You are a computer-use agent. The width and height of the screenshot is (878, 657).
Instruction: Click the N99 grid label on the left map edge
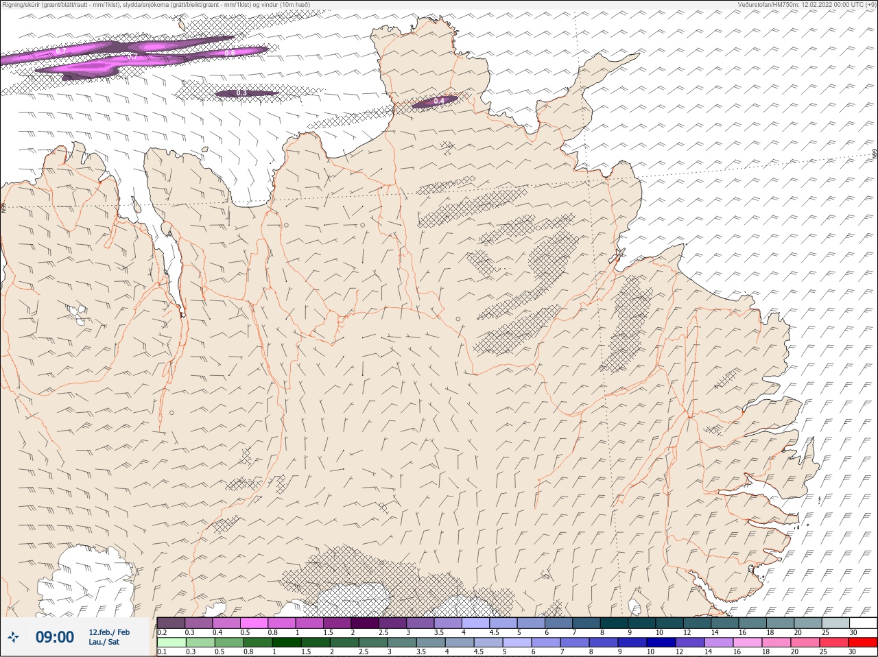3,206
